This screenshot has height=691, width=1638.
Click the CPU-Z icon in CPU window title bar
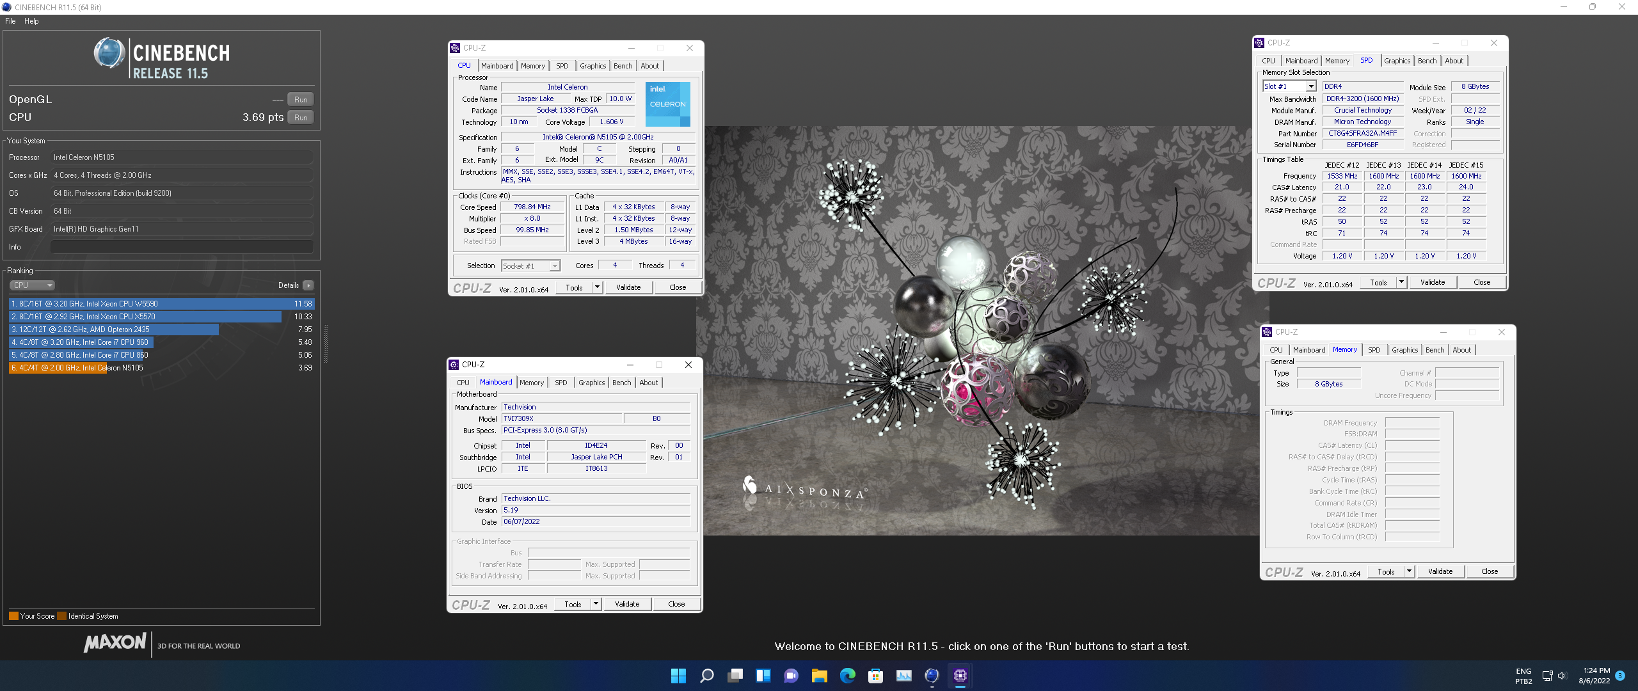[x=455, y=48]
